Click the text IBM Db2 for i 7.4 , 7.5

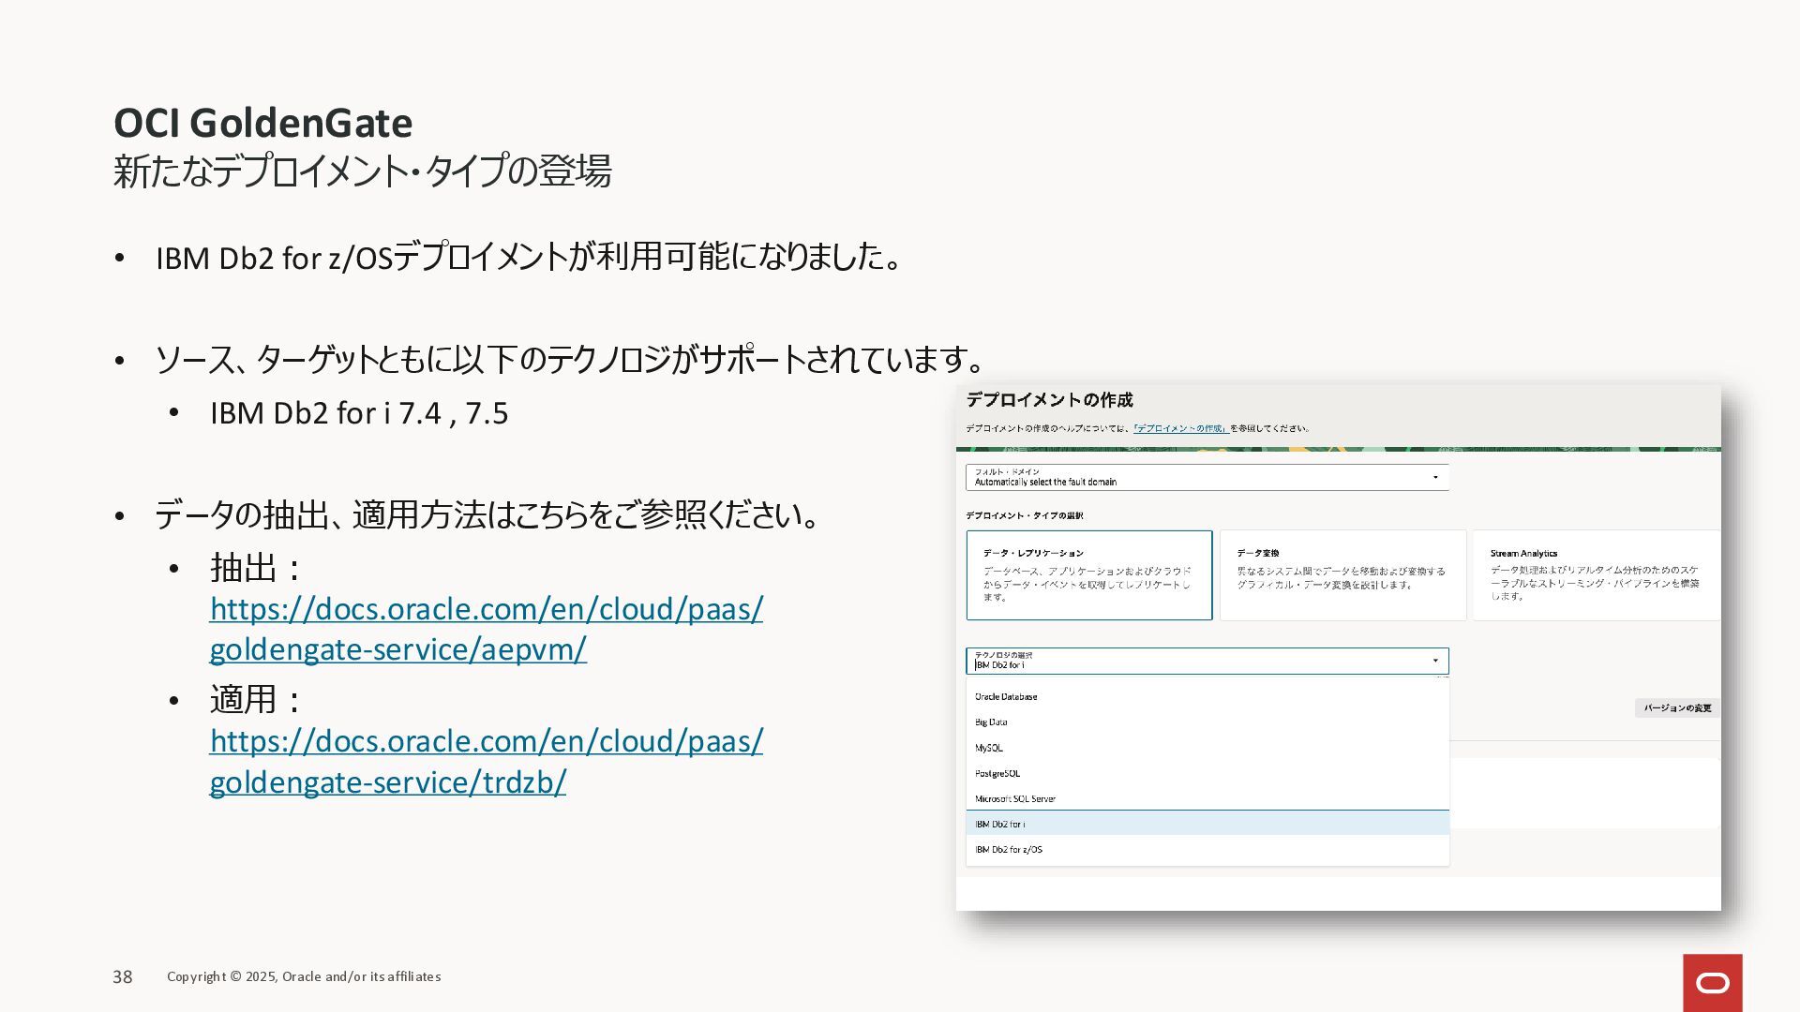pos(359,413)
